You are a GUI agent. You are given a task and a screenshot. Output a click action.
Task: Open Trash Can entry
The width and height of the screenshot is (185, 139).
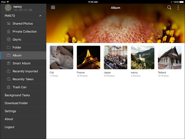coord(23,87)
